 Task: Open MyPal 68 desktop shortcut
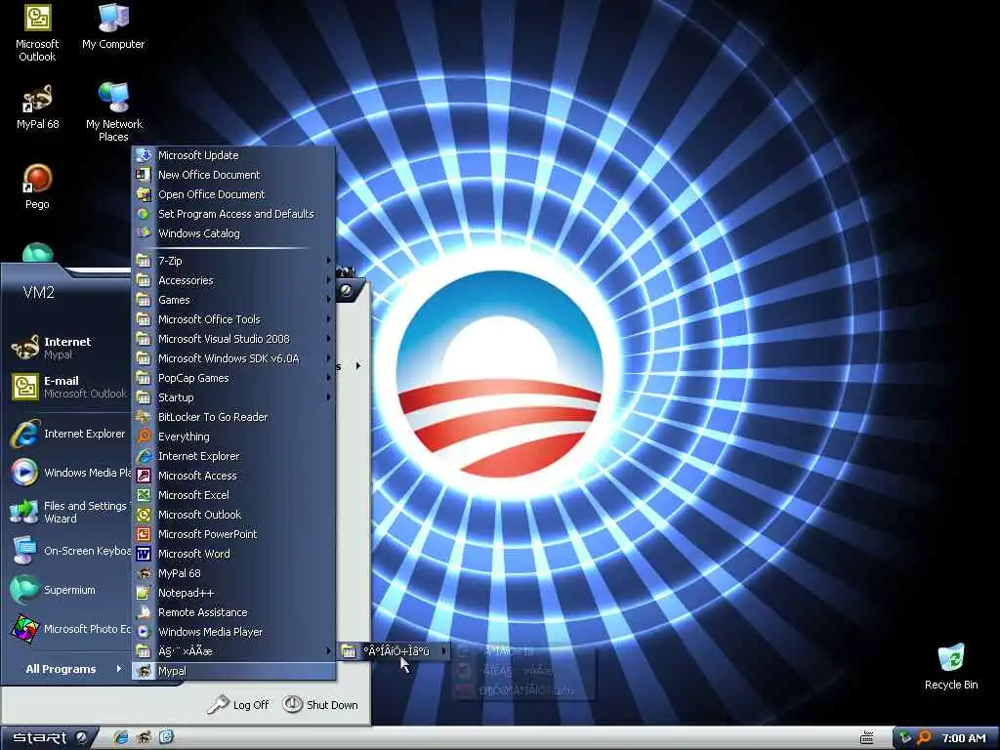37,107
